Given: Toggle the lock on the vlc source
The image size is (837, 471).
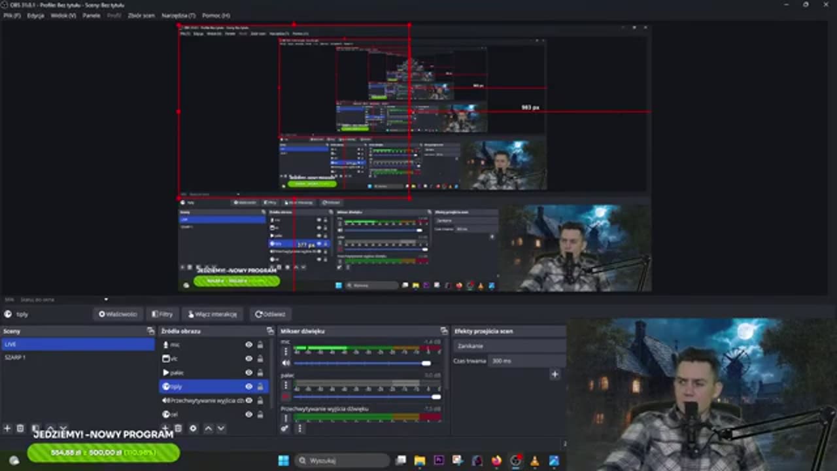Looking at the screenshot, I should (260, 358).
